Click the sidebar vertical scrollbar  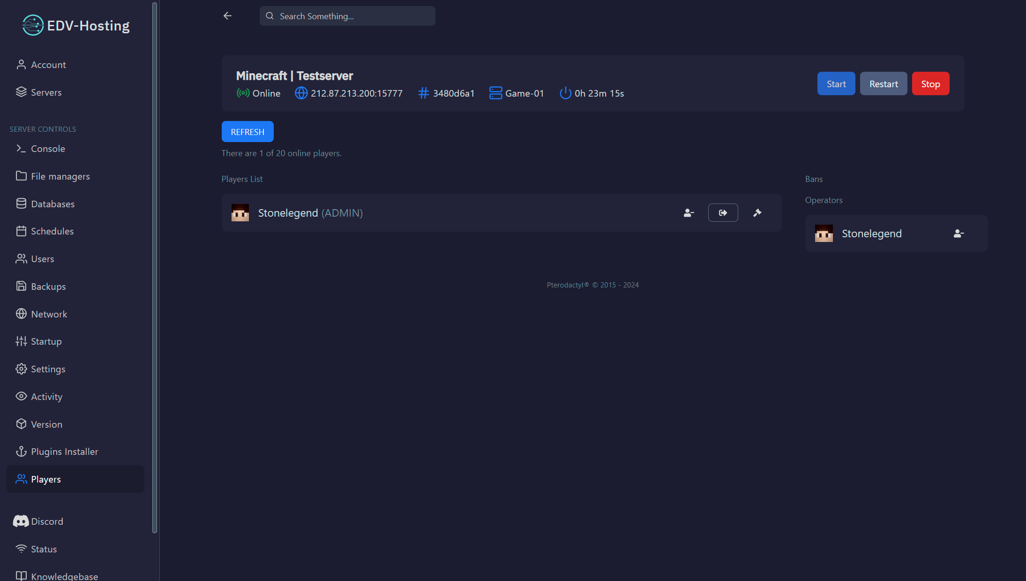[155, 268]
